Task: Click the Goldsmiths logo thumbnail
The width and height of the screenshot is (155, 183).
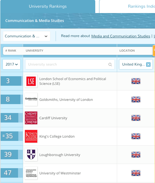Action: (x=31, y=99)
